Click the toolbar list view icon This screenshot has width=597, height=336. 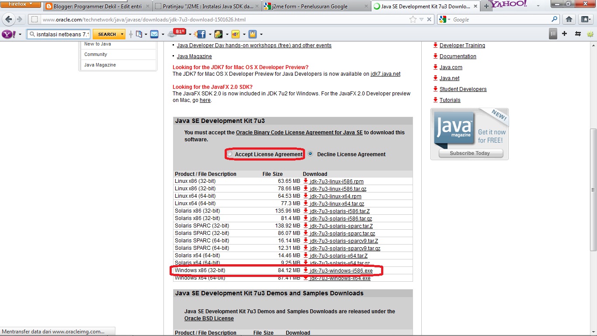coord(553,34)
